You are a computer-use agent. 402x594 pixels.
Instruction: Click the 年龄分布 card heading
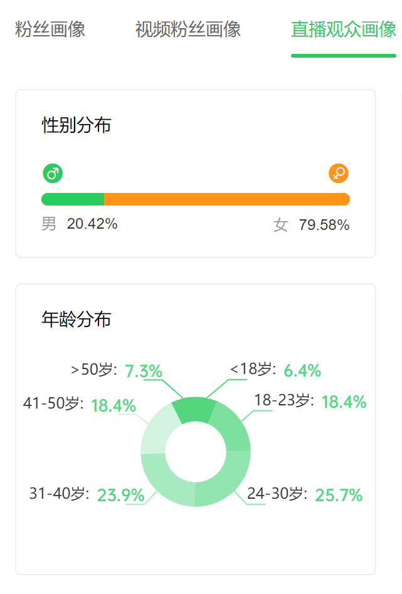(77, 319)
